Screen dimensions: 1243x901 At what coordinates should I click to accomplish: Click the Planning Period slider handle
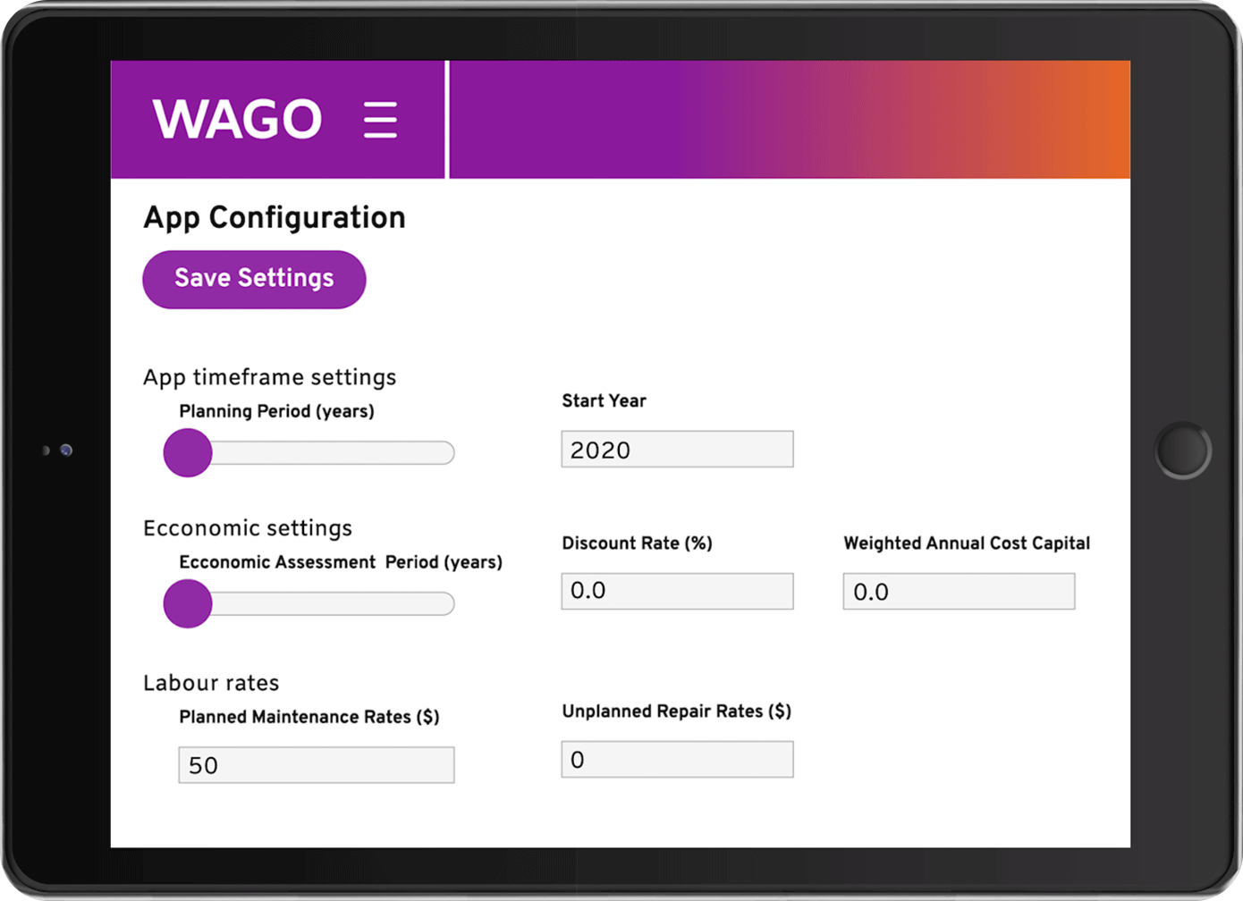tap(188, 452)
